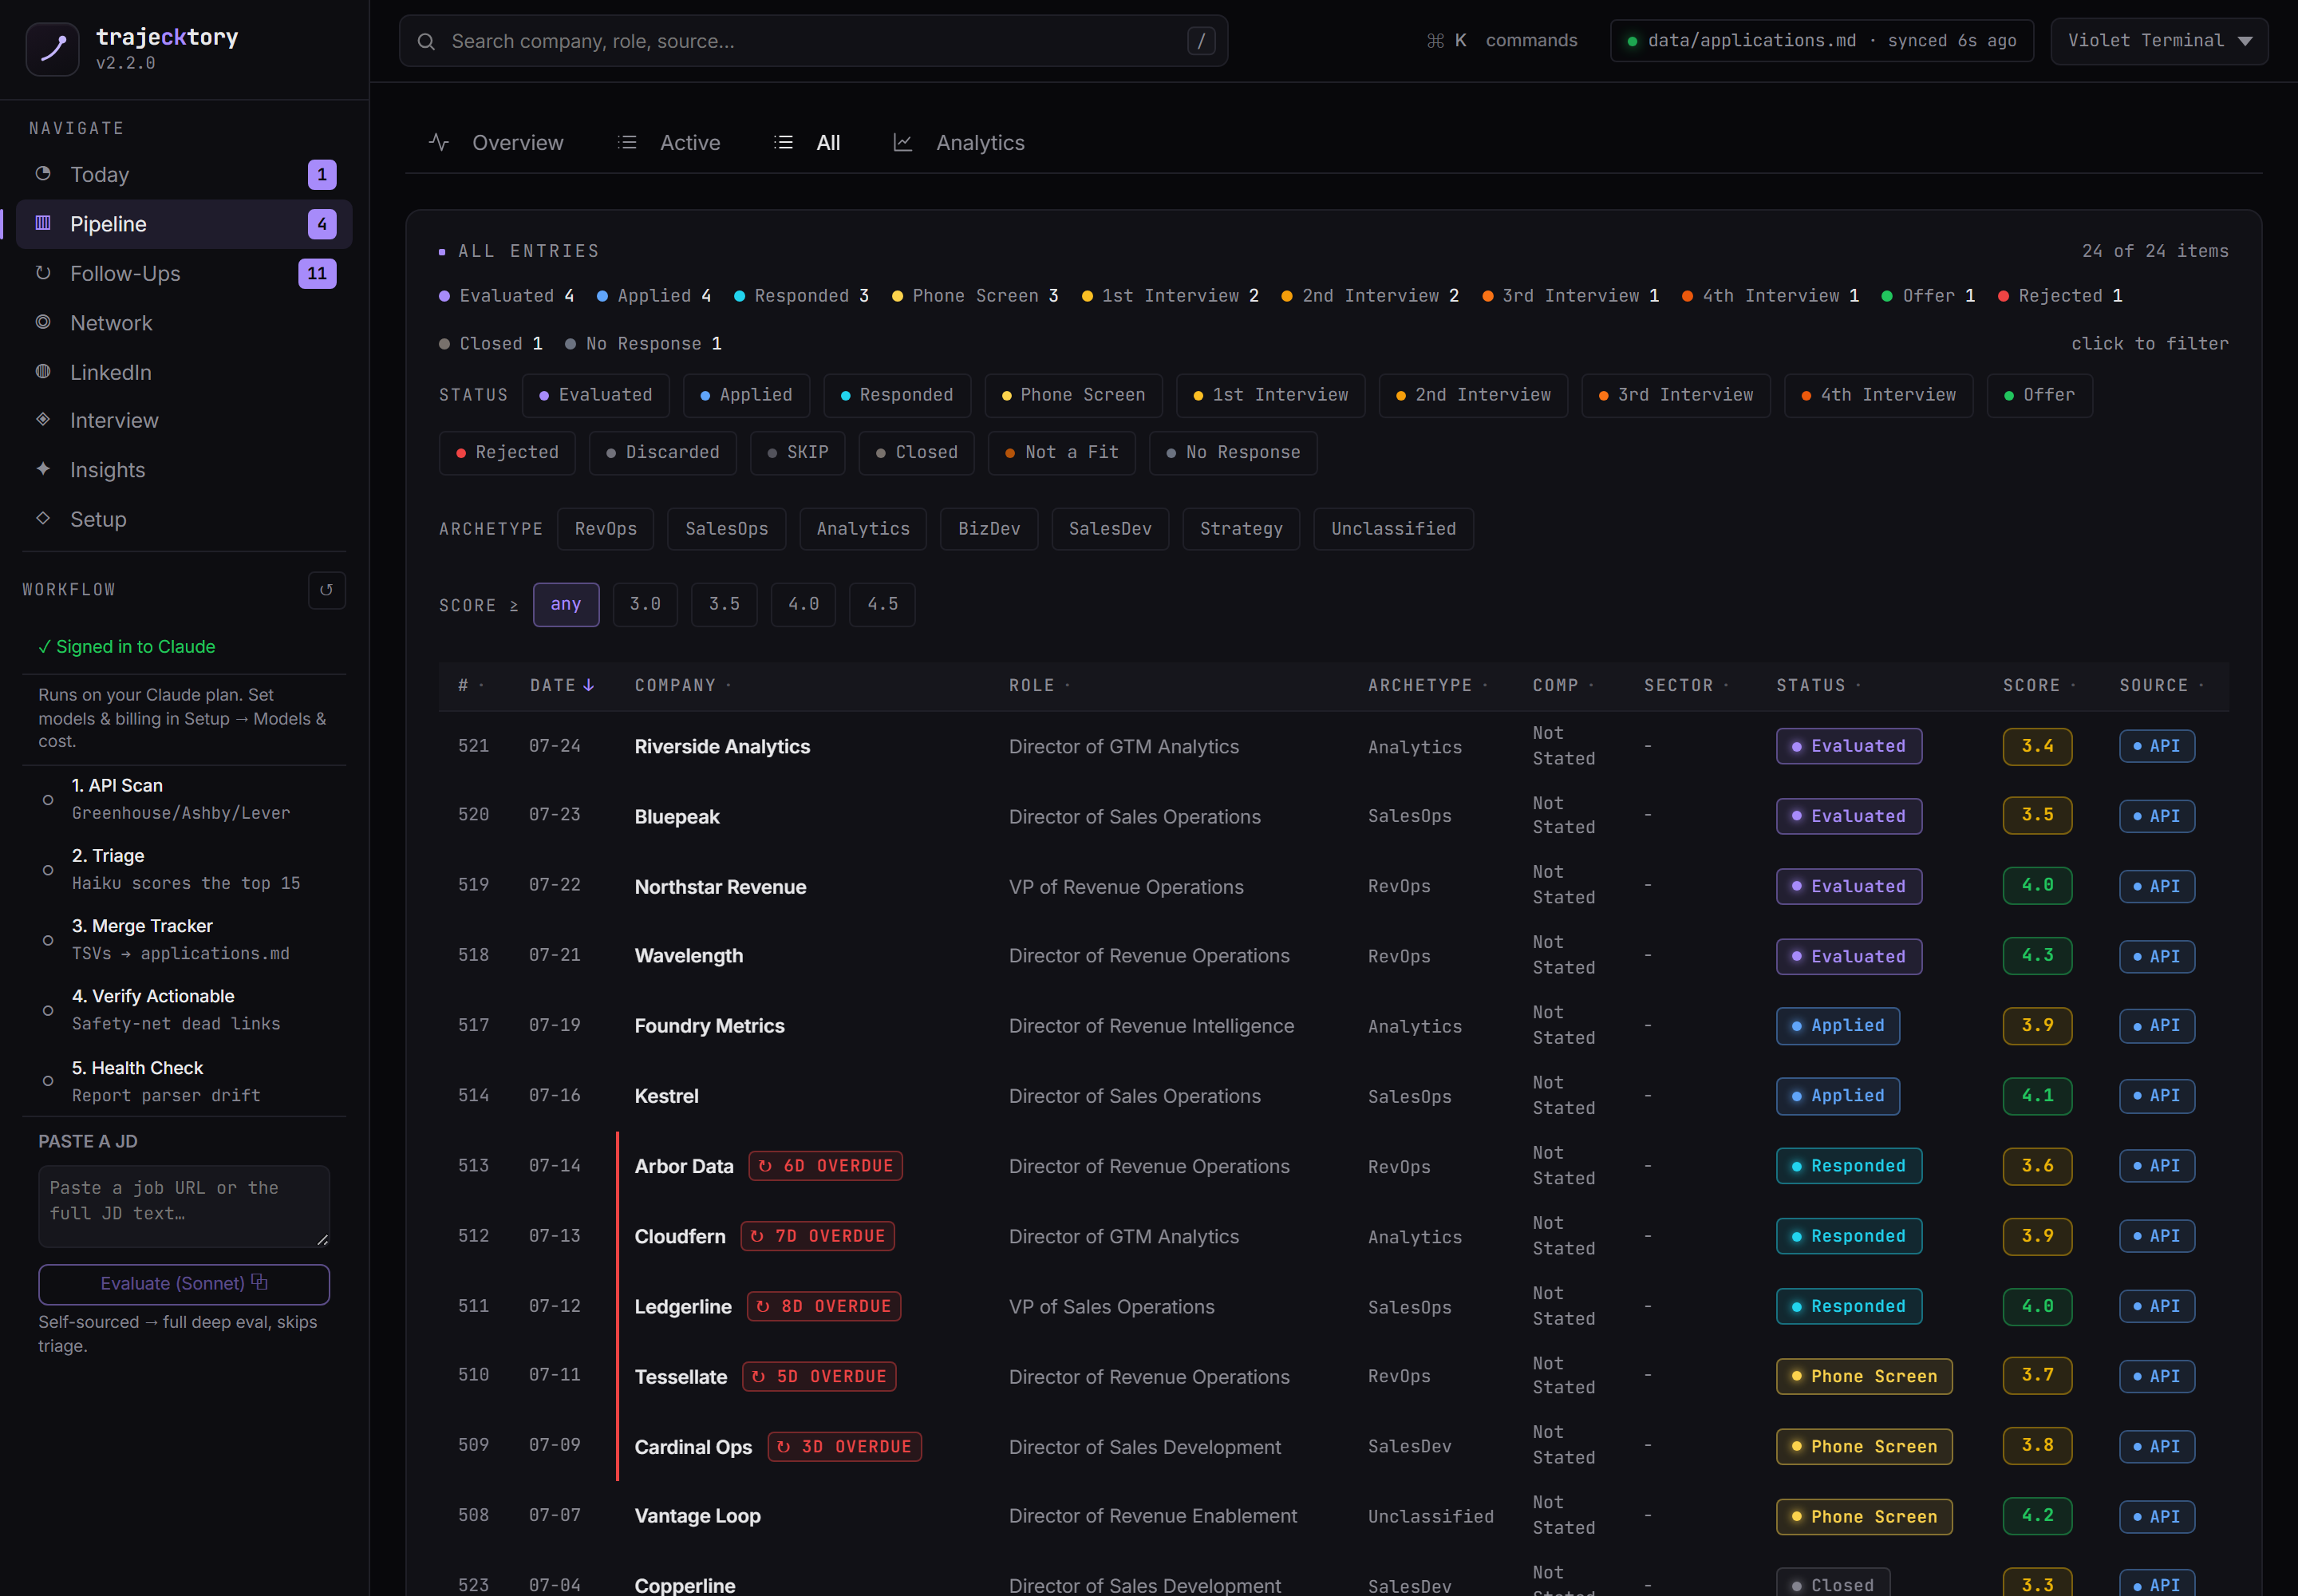Focus the Paste a JD text area
This screenshot has height=1596, width=2298.
click(184, 1206)
